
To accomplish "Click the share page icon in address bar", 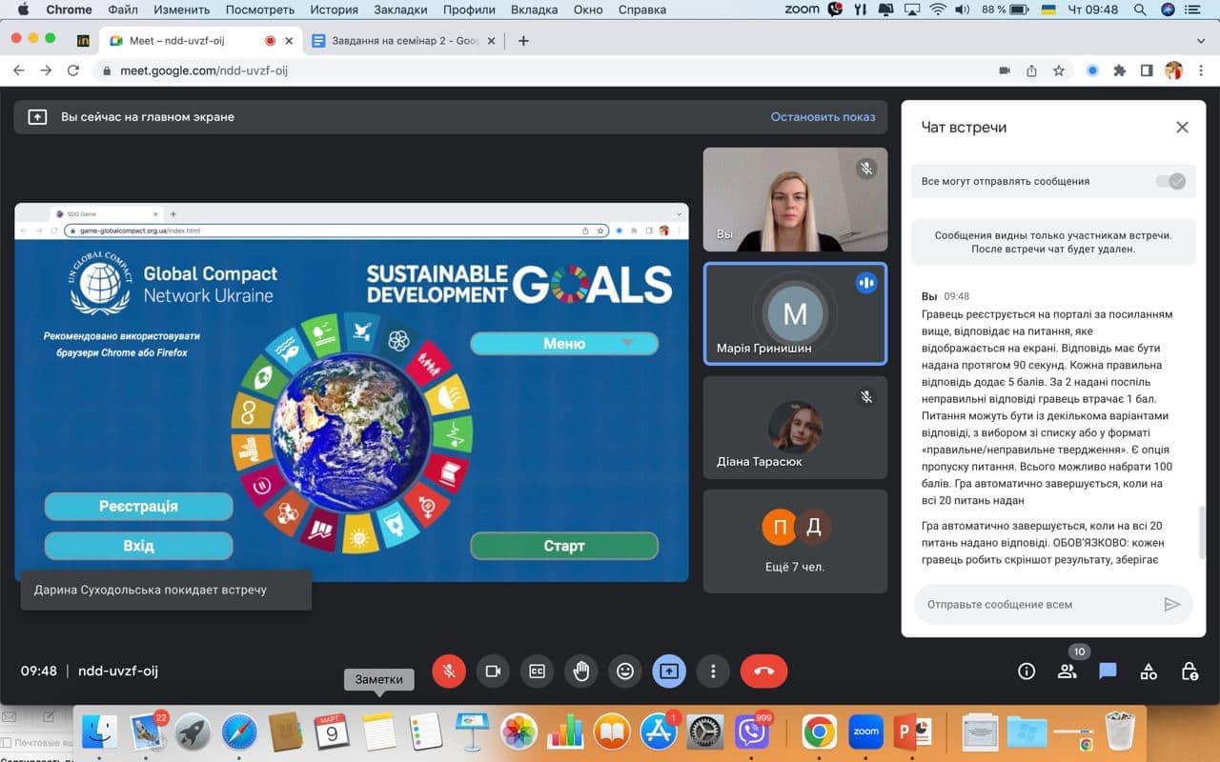I will point(1031,70).
